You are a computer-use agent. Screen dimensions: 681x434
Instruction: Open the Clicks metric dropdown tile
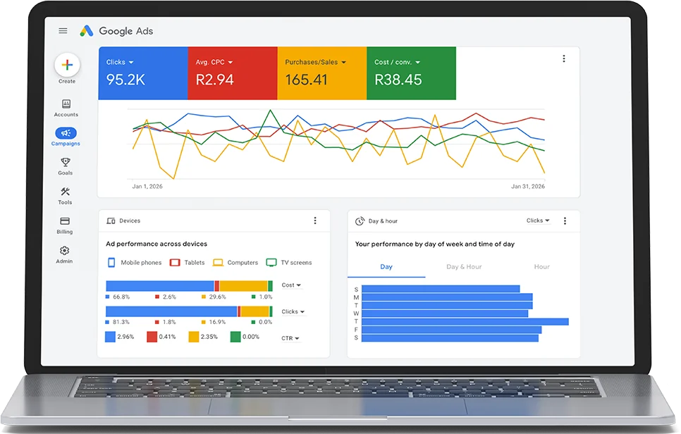tap(143, 73)
